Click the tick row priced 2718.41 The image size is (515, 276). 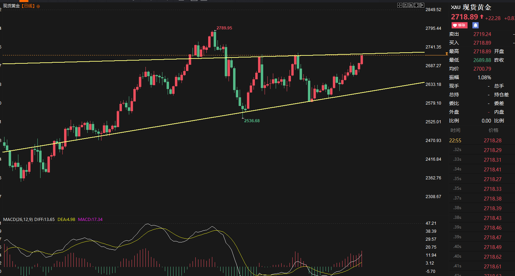(x=482, y=170)
